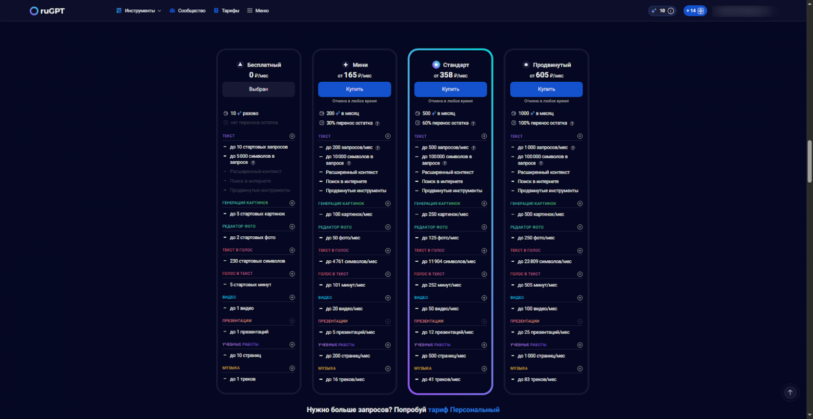Click the Выбран button on Бесплатный plan

coord(258,89)
